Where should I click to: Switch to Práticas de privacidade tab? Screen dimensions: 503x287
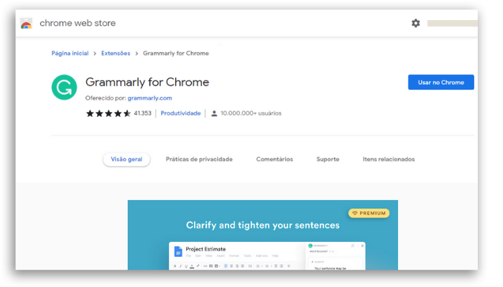click(199, 159)
